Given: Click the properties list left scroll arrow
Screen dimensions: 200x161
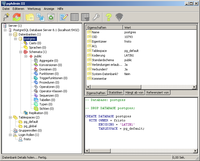Looking at the screenshot, I should click(88, 87).
